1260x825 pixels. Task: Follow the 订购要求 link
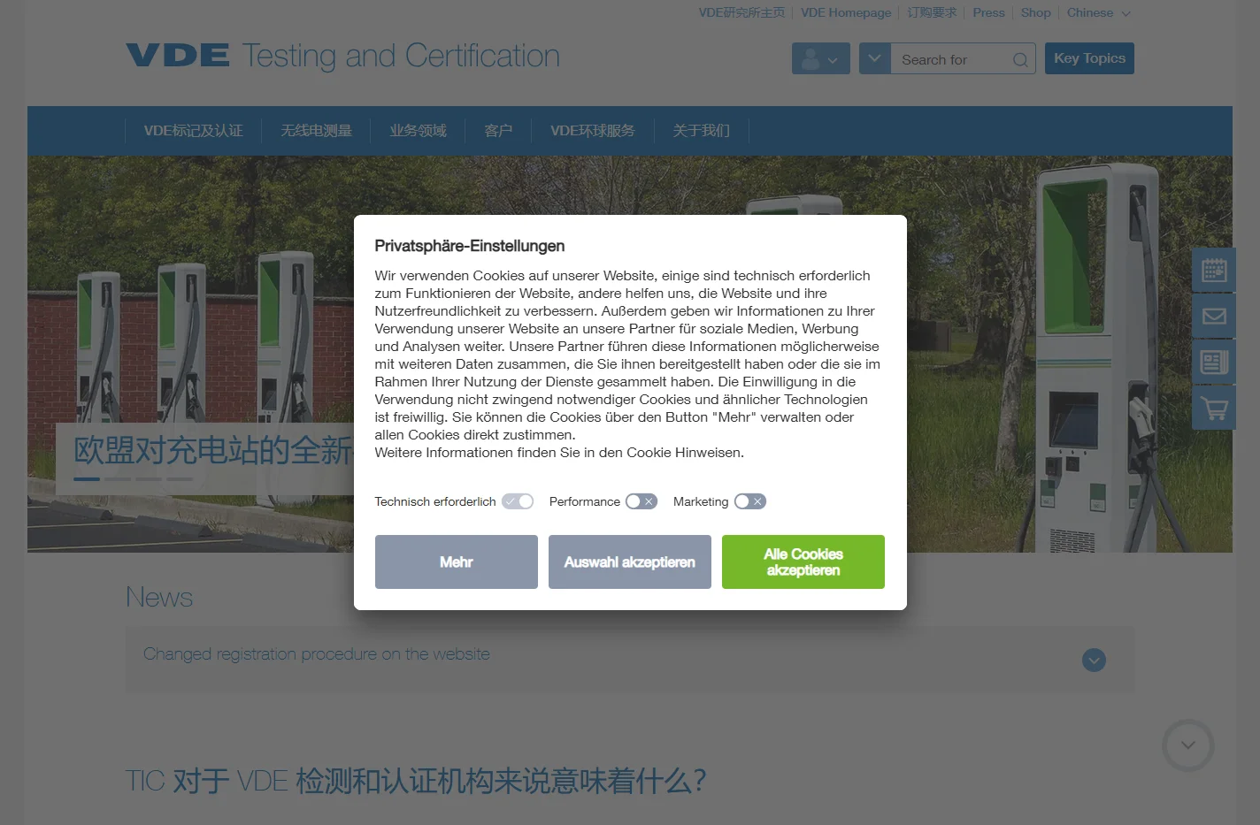click(x=932, y=12)
